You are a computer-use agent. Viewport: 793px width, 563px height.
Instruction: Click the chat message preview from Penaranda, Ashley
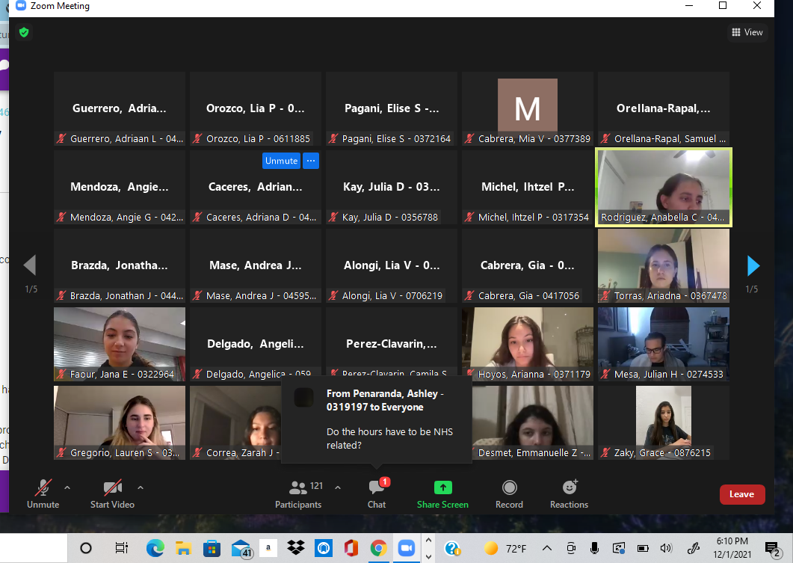coord(376,419)
